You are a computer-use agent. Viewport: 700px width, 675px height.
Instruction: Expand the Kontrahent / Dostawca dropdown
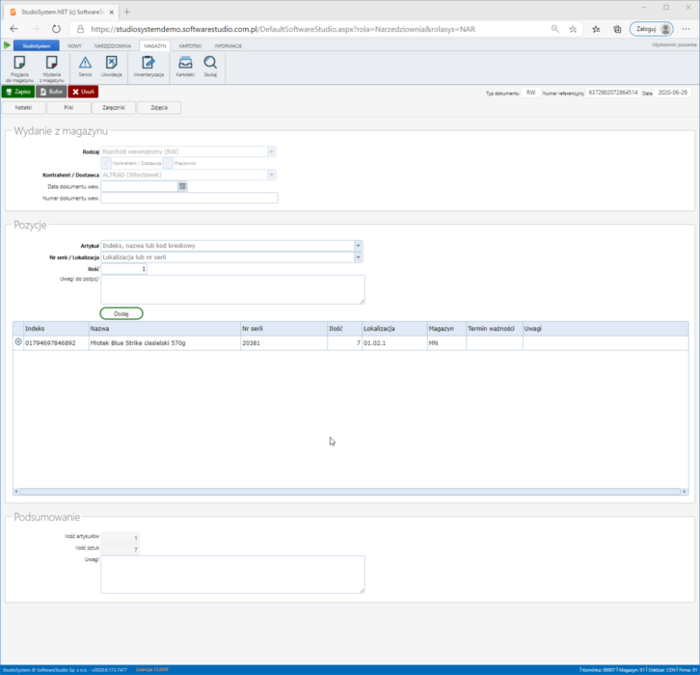[271, 175]
